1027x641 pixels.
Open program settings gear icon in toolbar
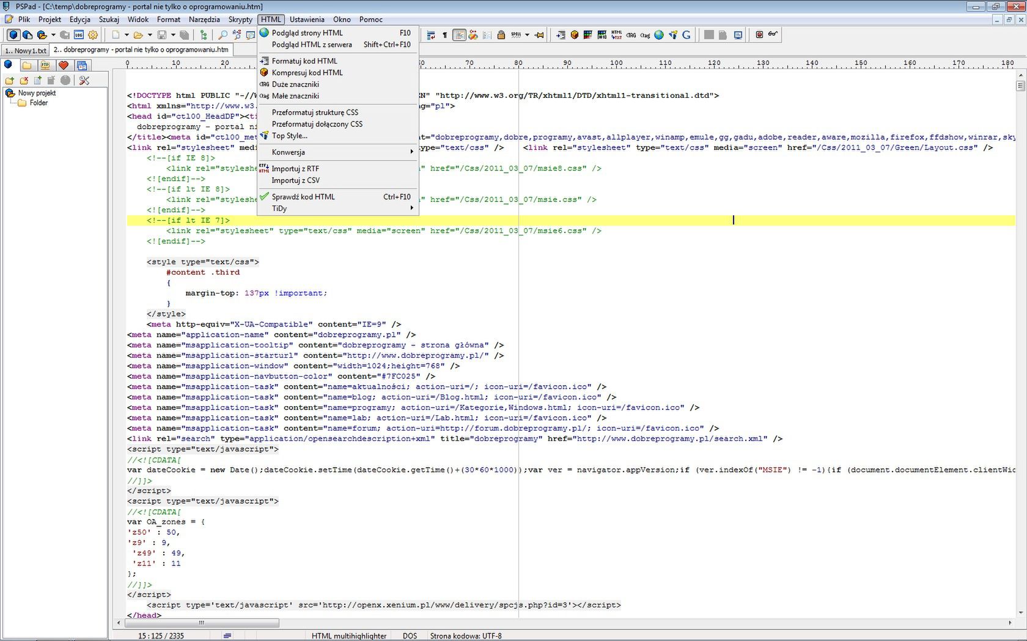(93, 35)
